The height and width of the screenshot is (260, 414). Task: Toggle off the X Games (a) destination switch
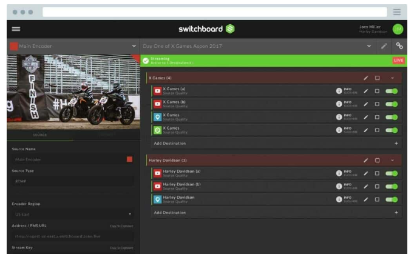click(x=392, y=91)
